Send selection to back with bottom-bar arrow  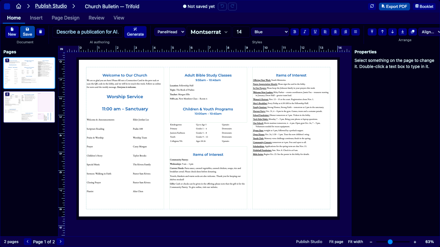[403, 32]
